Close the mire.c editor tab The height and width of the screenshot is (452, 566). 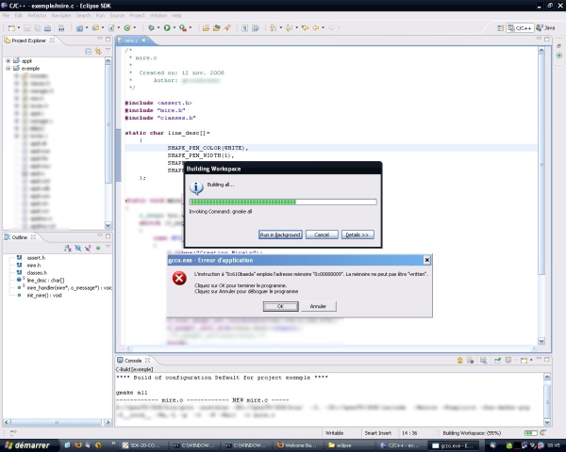tap(143, 40)
